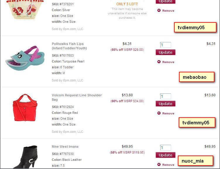Click the red shoulder bag thumbnail

(x=25, y=107)
